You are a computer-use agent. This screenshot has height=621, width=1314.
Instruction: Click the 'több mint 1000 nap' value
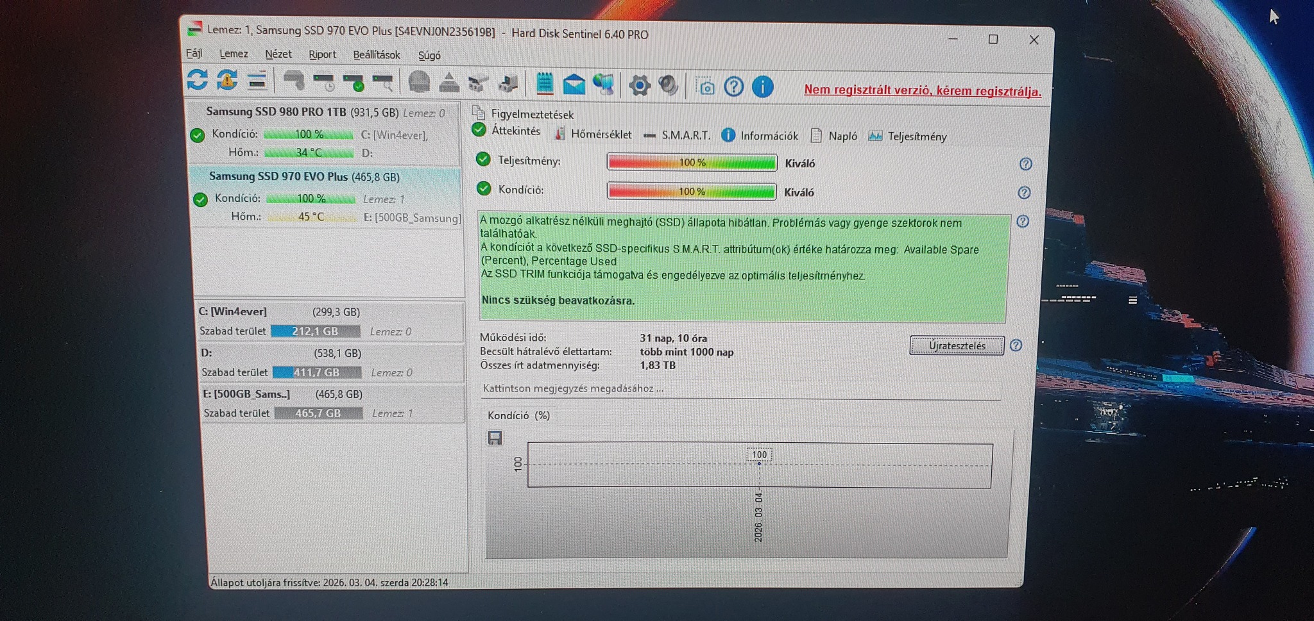coord(687,352)
